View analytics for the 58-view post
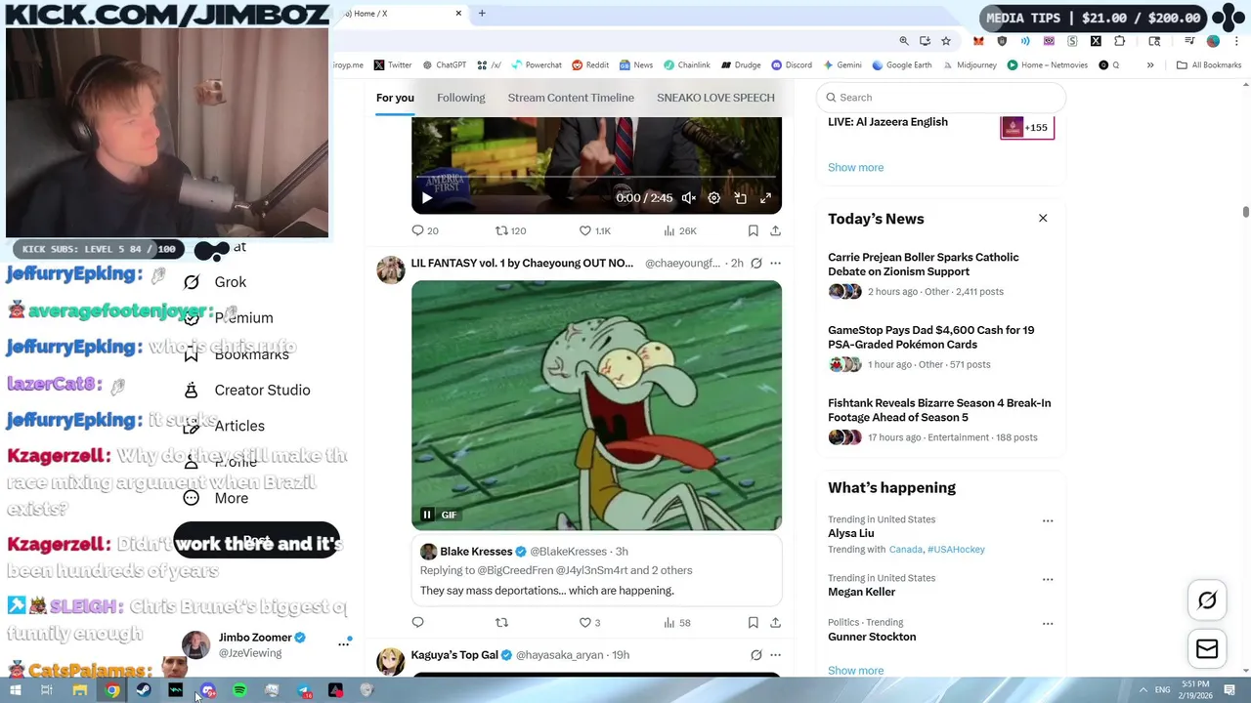1251x703 pixels. 677,622
